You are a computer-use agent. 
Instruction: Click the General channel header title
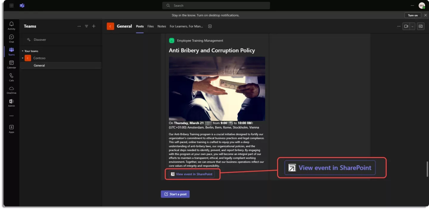coord(124,26)
